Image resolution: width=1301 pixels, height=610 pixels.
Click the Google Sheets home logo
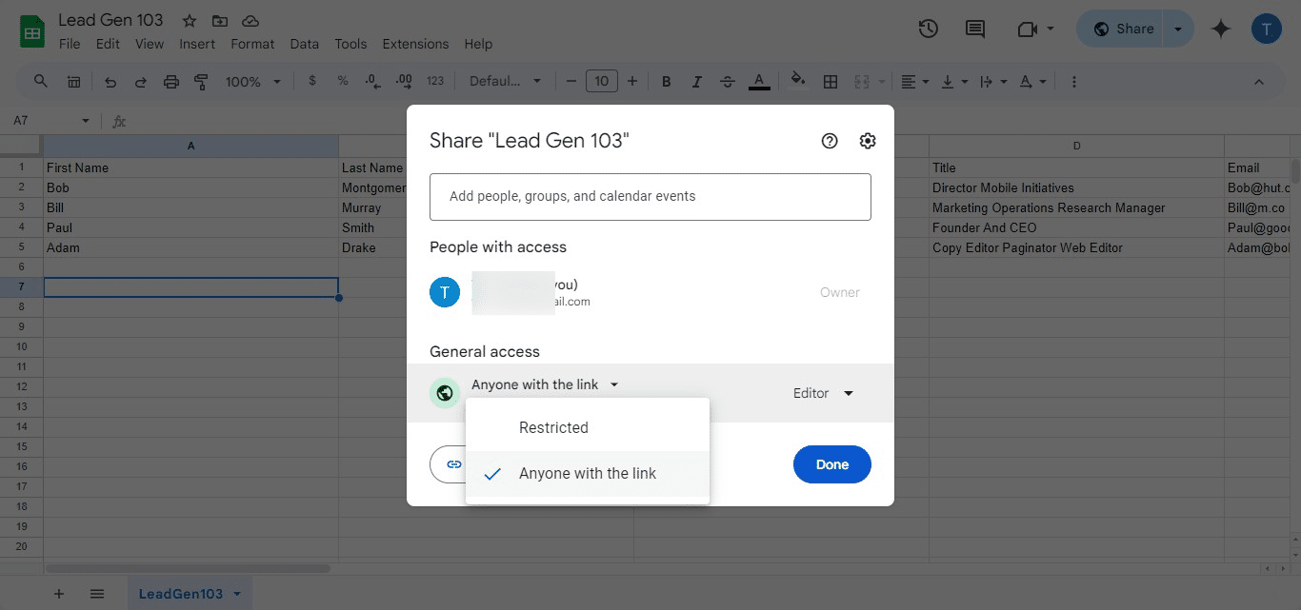[x=32, y=31]
